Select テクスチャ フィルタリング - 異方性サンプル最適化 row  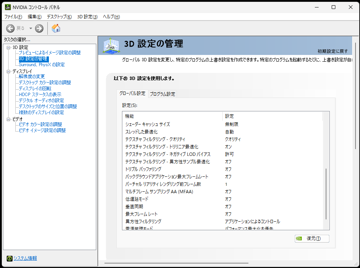(x=222, y=162)
